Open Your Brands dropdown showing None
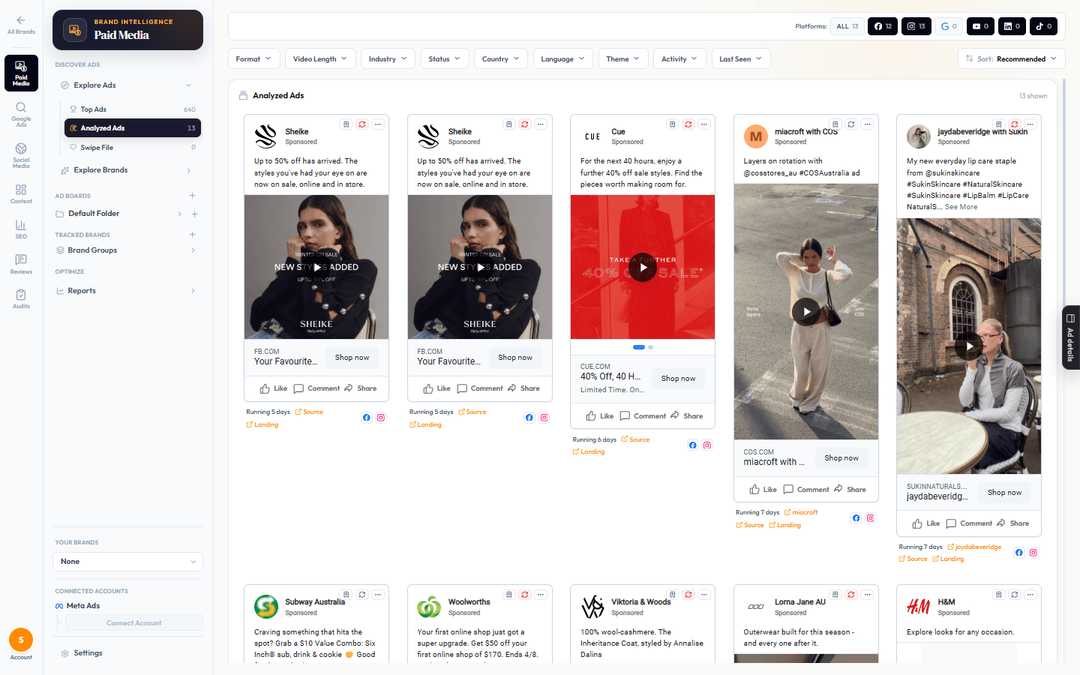Screen dimensions: 1080x675 point(127,562)
